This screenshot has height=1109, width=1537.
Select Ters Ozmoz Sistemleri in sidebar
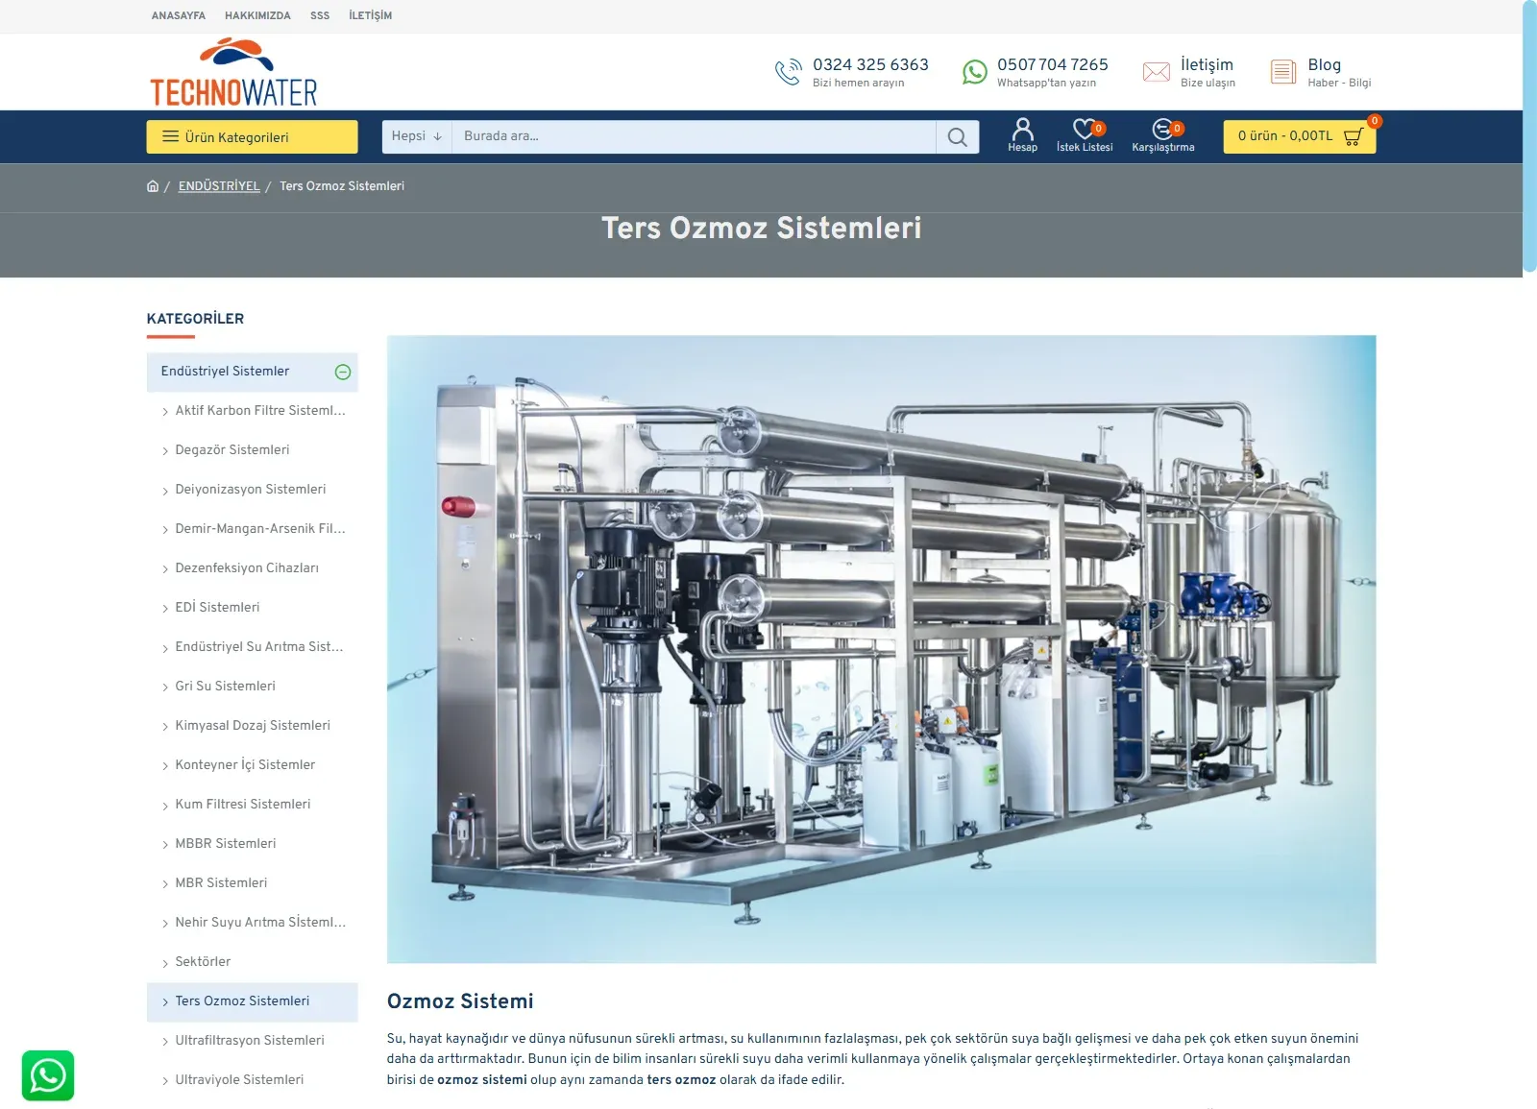(252, 1001)
